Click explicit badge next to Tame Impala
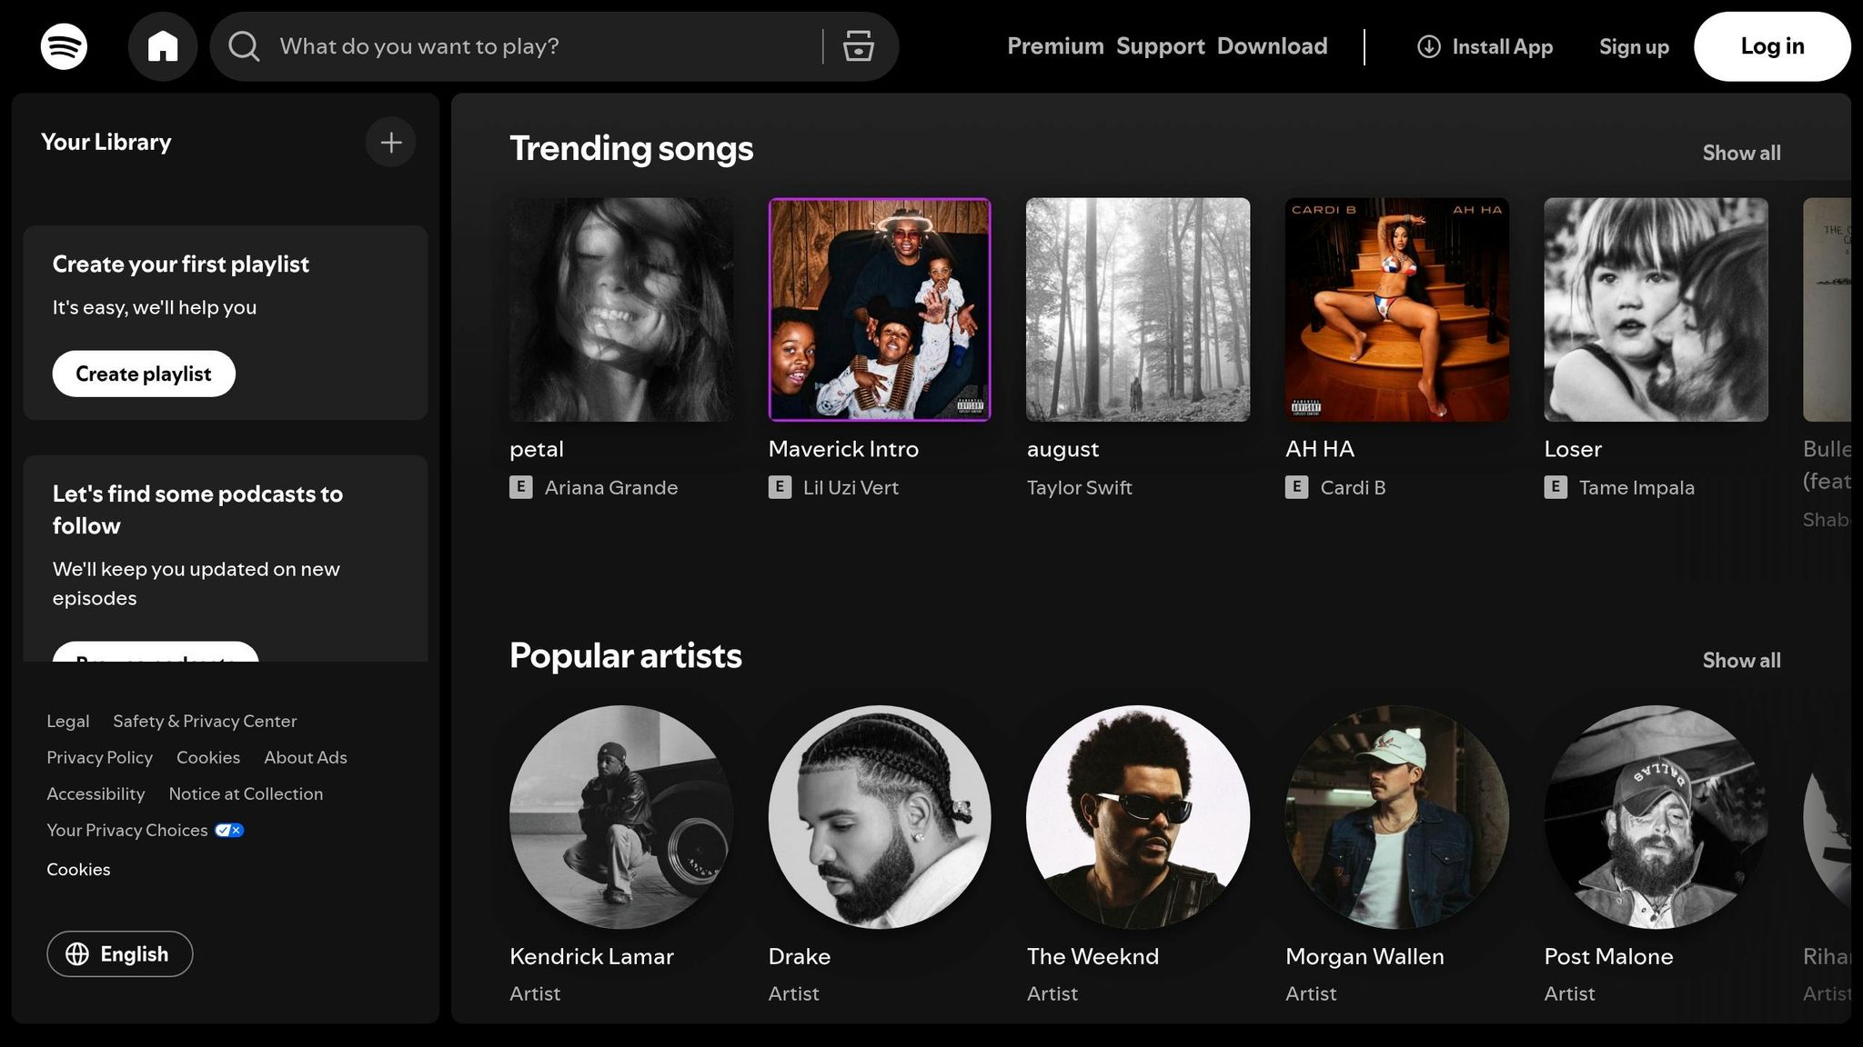Viewport: 1863px width, 1047px height. [1556, 487]
